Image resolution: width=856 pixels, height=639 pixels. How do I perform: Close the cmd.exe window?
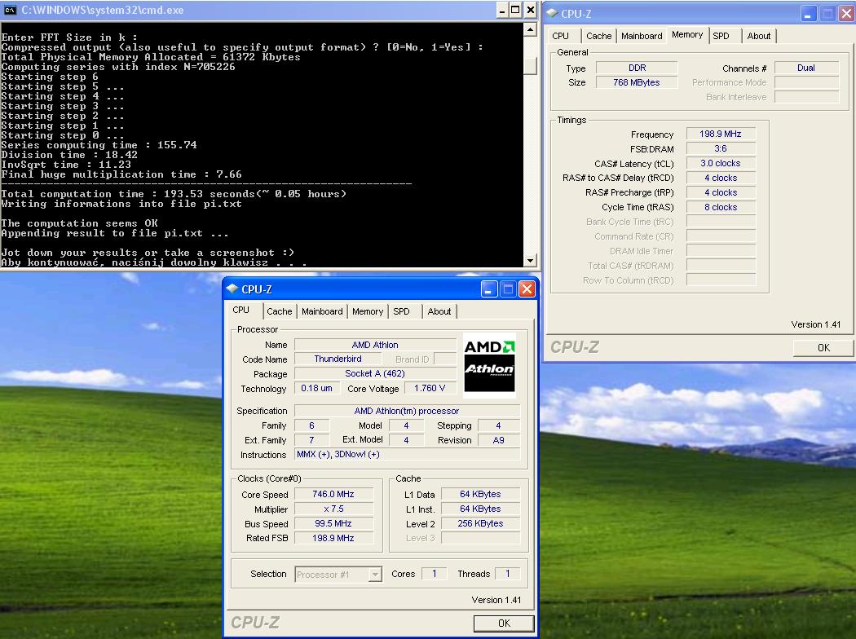(x=530, y=10)
